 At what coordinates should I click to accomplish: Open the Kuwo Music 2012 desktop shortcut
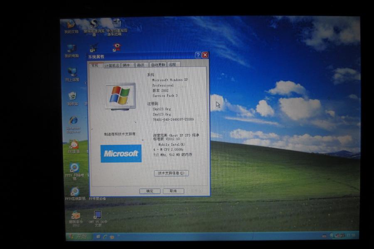coord(76,219)
